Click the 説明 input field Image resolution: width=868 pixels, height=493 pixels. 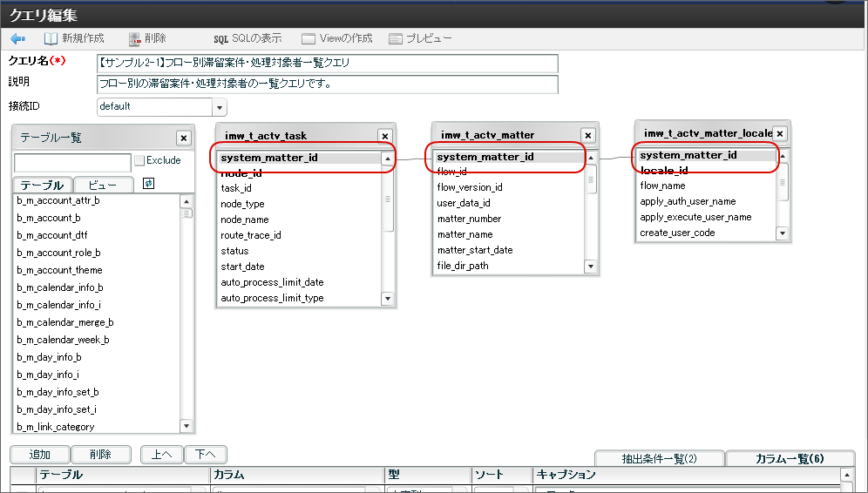point(327,84)
